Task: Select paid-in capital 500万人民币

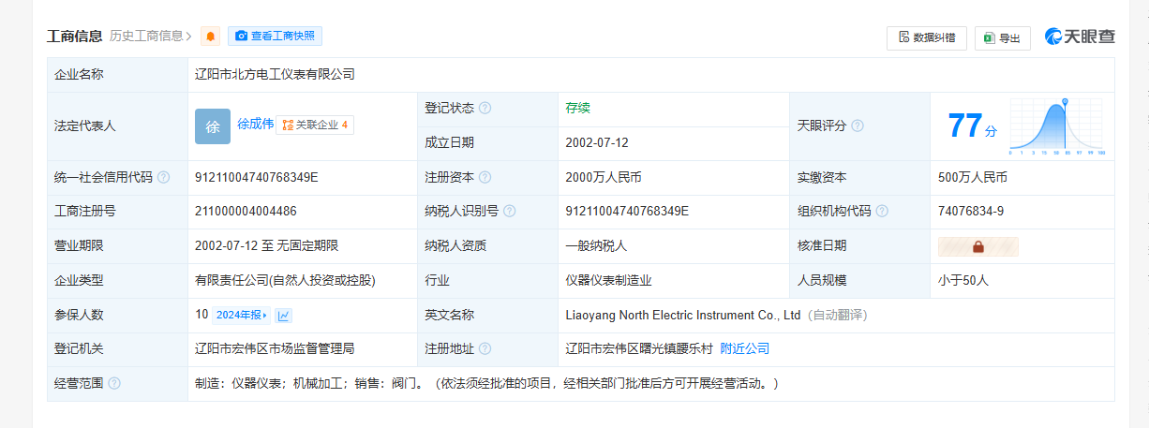Action: (x=973, y=177)
